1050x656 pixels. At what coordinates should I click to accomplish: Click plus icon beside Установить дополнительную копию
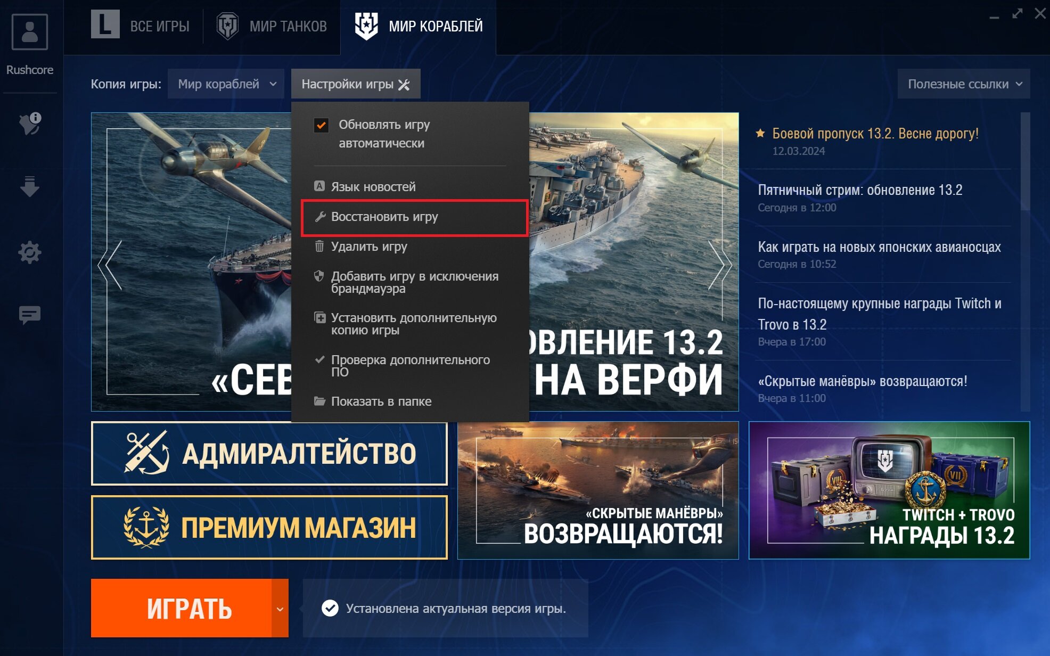319,317
